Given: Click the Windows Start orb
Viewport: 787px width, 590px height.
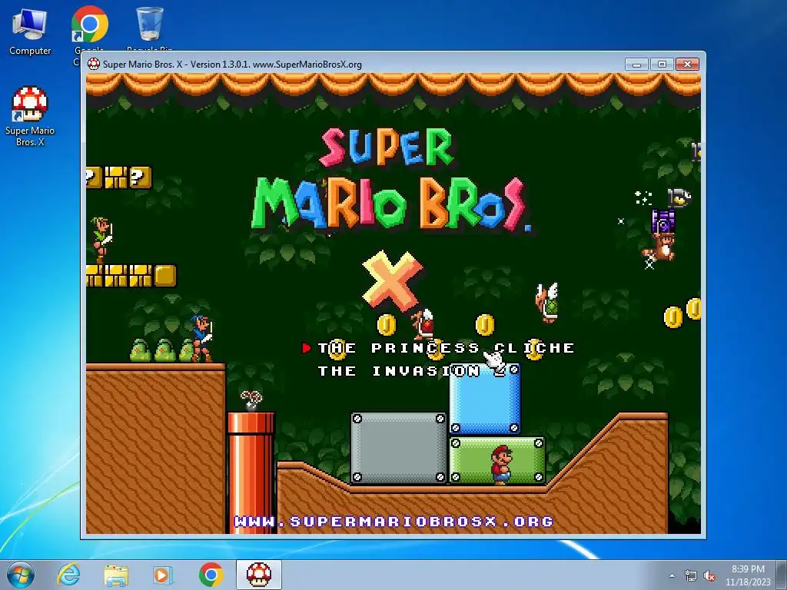Looking at the screenshot, I should click(21, 575).
